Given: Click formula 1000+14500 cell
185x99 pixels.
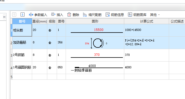Looking at the screenshot, I should pos(147,30).
